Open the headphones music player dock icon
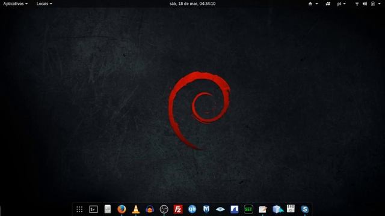 150,209
